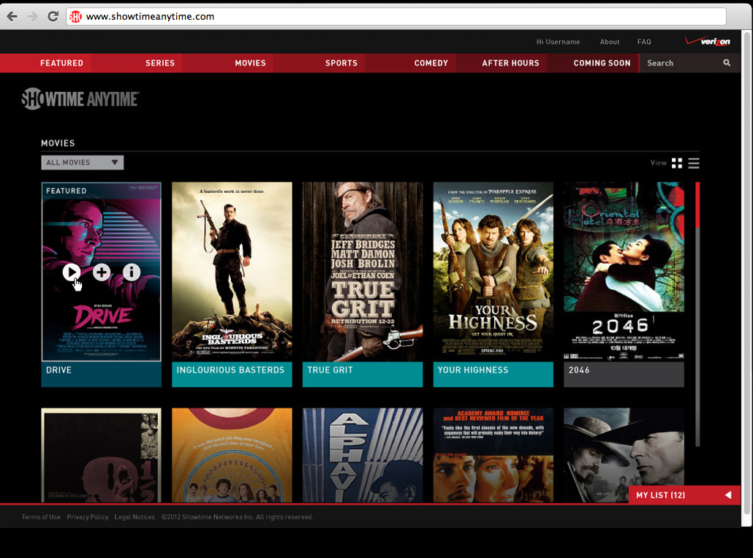Open Terms of Use link
Screen dimensions: 753x558
(41, 517)
